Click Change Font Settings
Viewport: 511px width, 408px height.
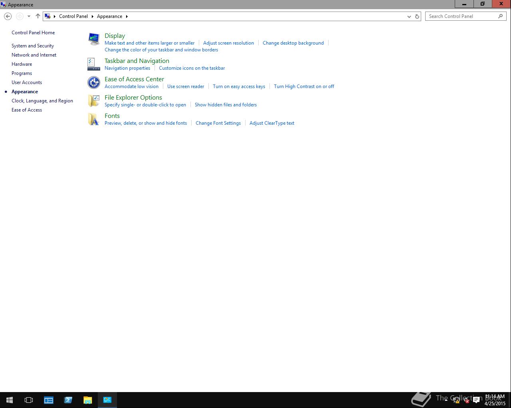[218, 123]
